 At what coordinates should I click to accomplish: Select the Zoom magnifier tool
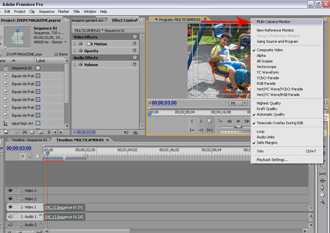click(x=322, y=201)
